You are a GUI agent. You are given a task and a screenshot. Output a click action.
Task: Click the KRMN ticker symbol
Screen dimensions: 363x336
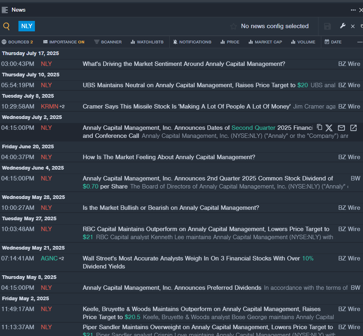[50, 107]
